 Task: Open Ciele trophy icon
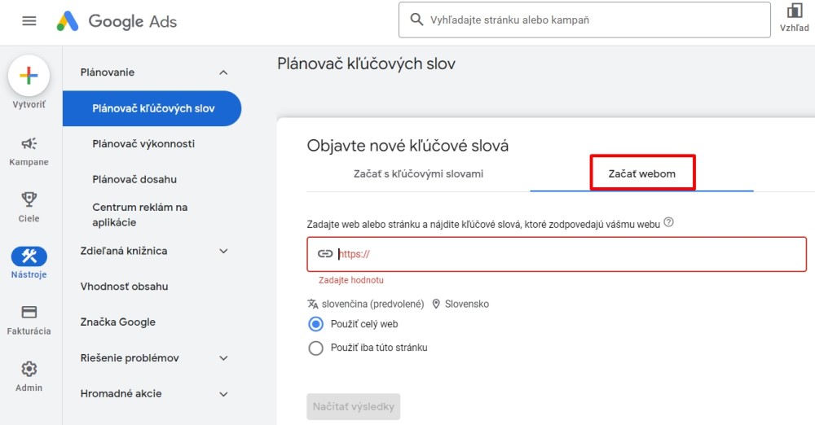[29, 199]
